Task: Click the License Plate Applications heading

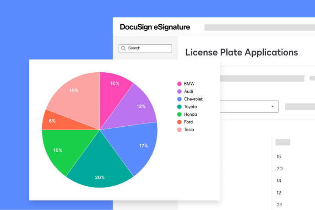Action: click(241, 53)
